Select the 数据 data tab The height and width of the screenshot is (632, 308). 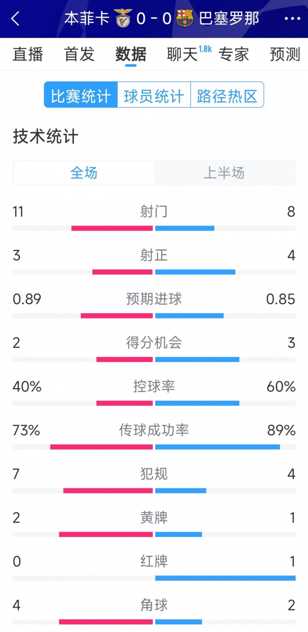(x=130, y=54)
